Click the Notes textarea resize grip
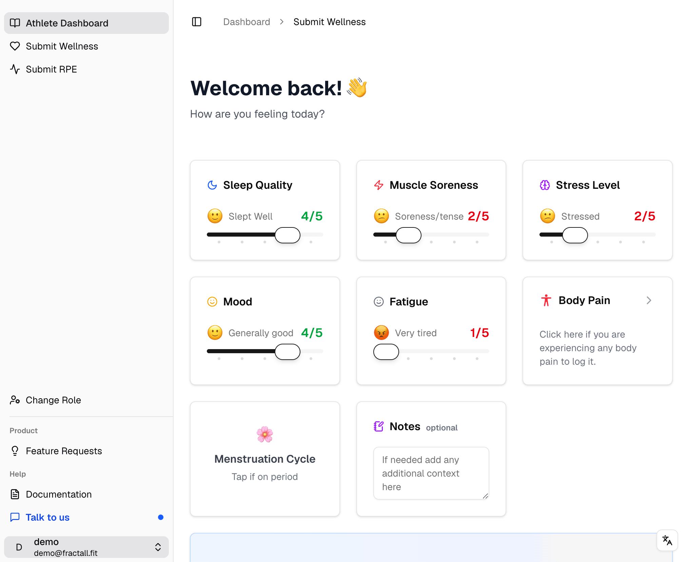 pos(485,496)
